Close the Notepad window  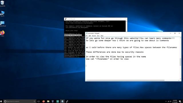click(179, 33)
